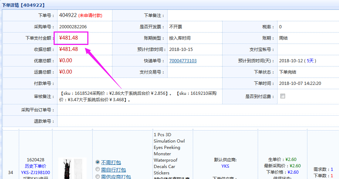
Task: Click the arrival date 2018-10-12
Action: [291, 61]
